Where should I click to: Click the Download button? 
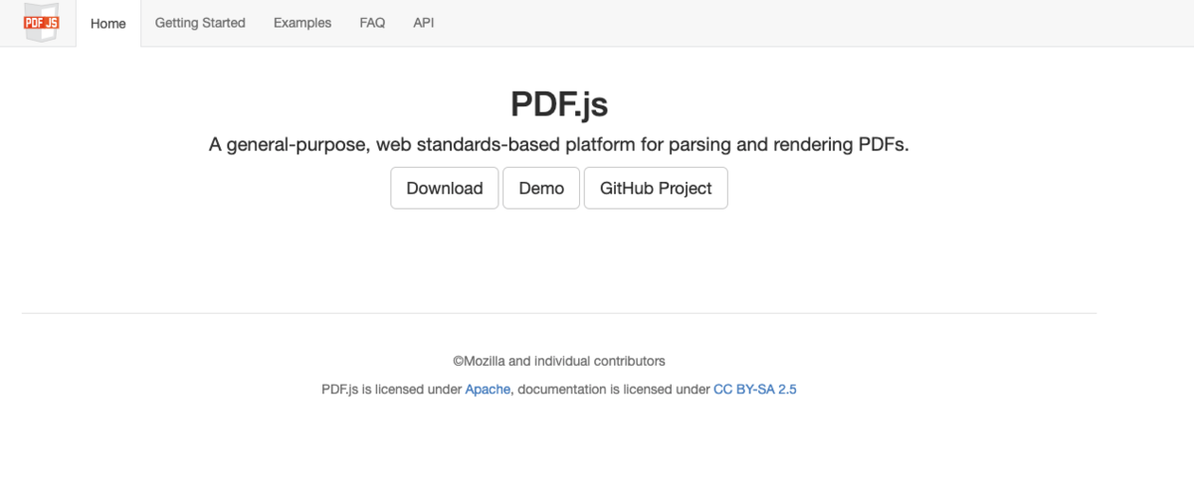[445, 188]
